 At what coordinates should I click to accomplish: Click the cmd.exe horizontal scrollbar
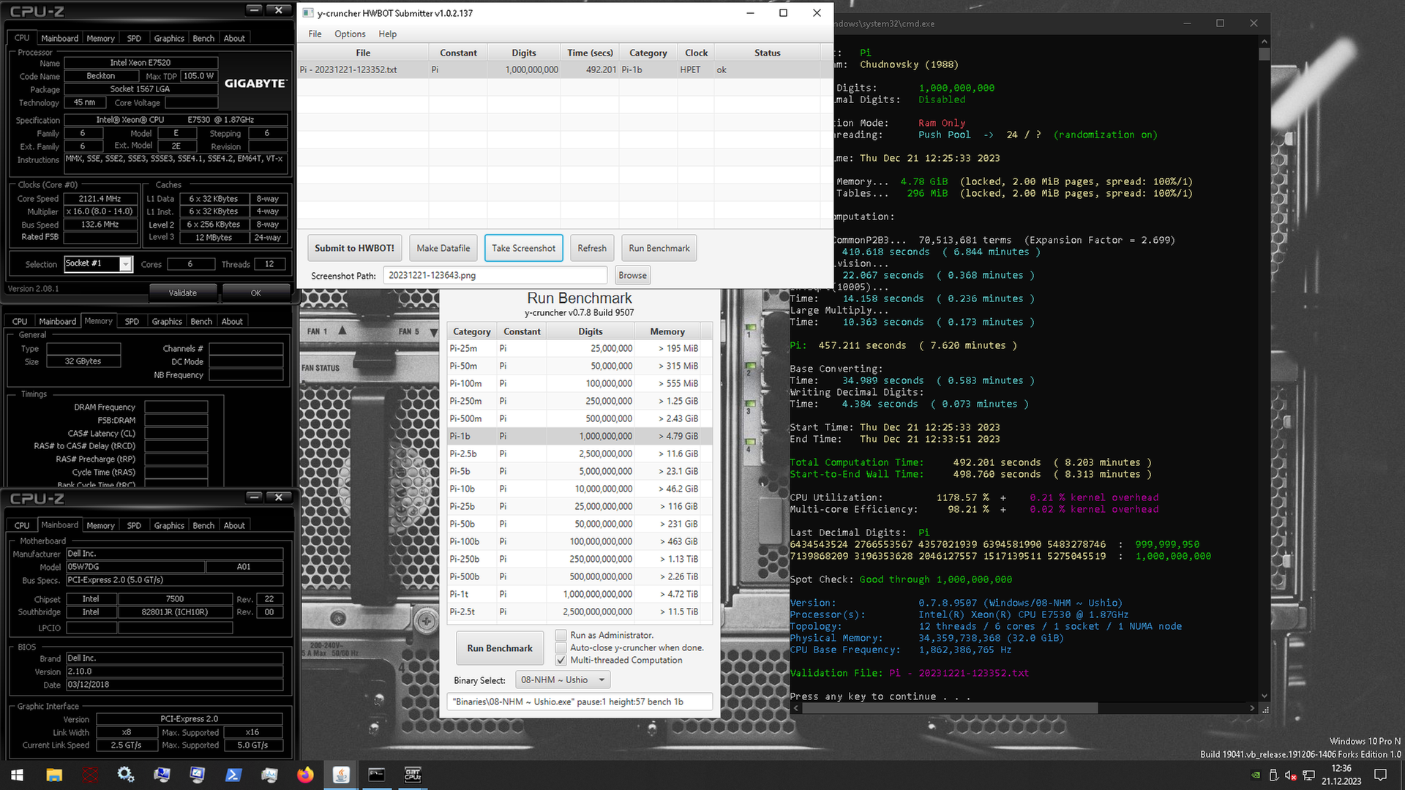[1024, 708]
